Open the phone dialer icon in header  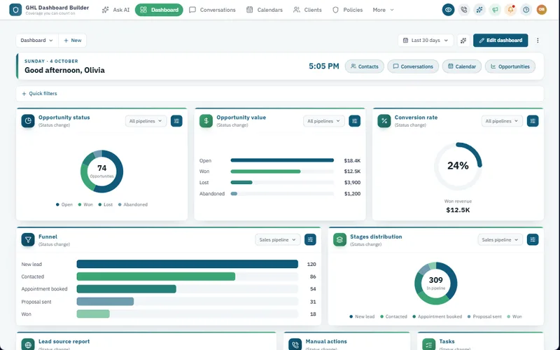click(464, 10)
